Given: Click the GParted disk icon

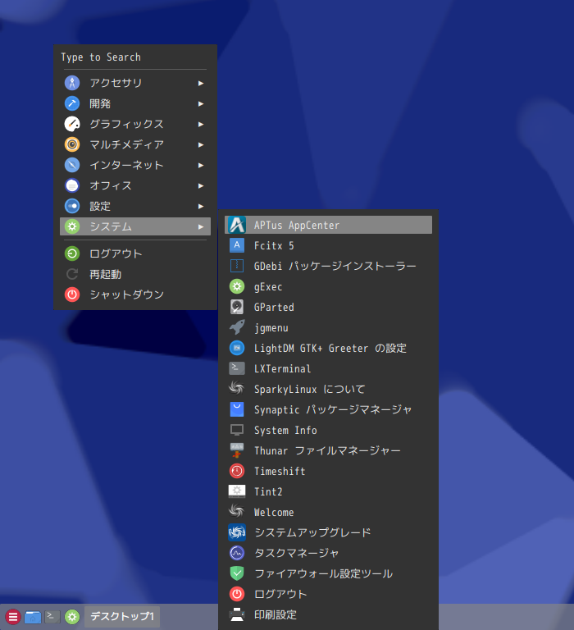Looking at the screenshot, I should point(237,307).
